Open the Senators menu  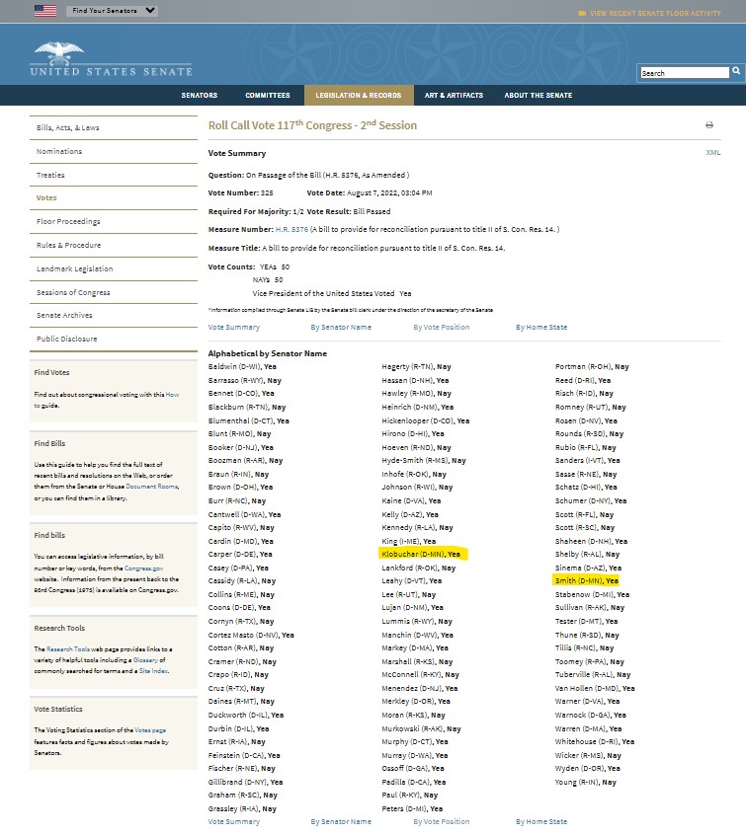click(x=199, y=96)
